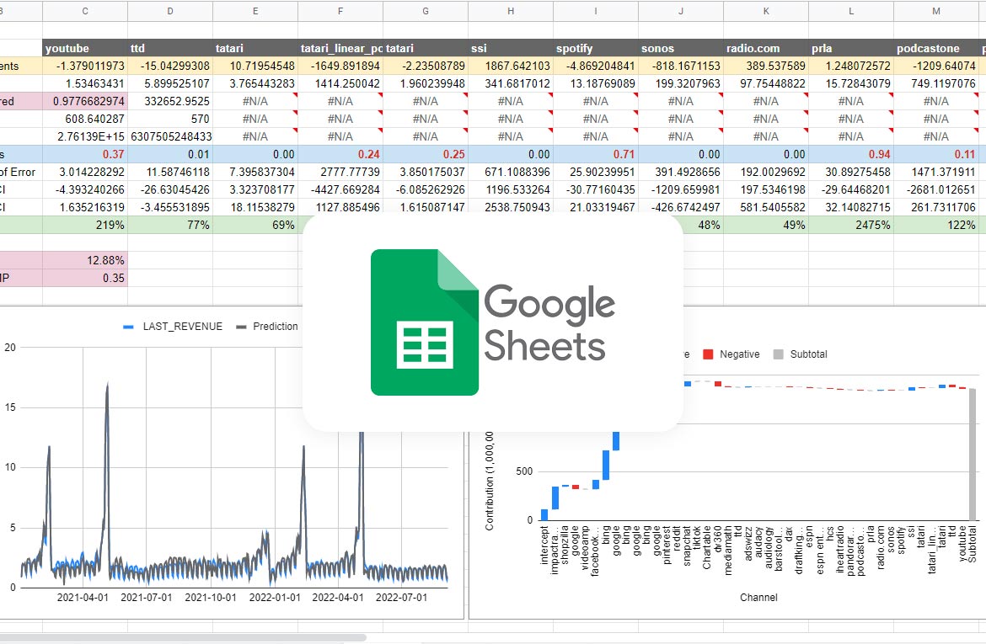The height and width of the screenshot is (644, 986).
Task: Click the Negative legend label
Action: [740, 354]
